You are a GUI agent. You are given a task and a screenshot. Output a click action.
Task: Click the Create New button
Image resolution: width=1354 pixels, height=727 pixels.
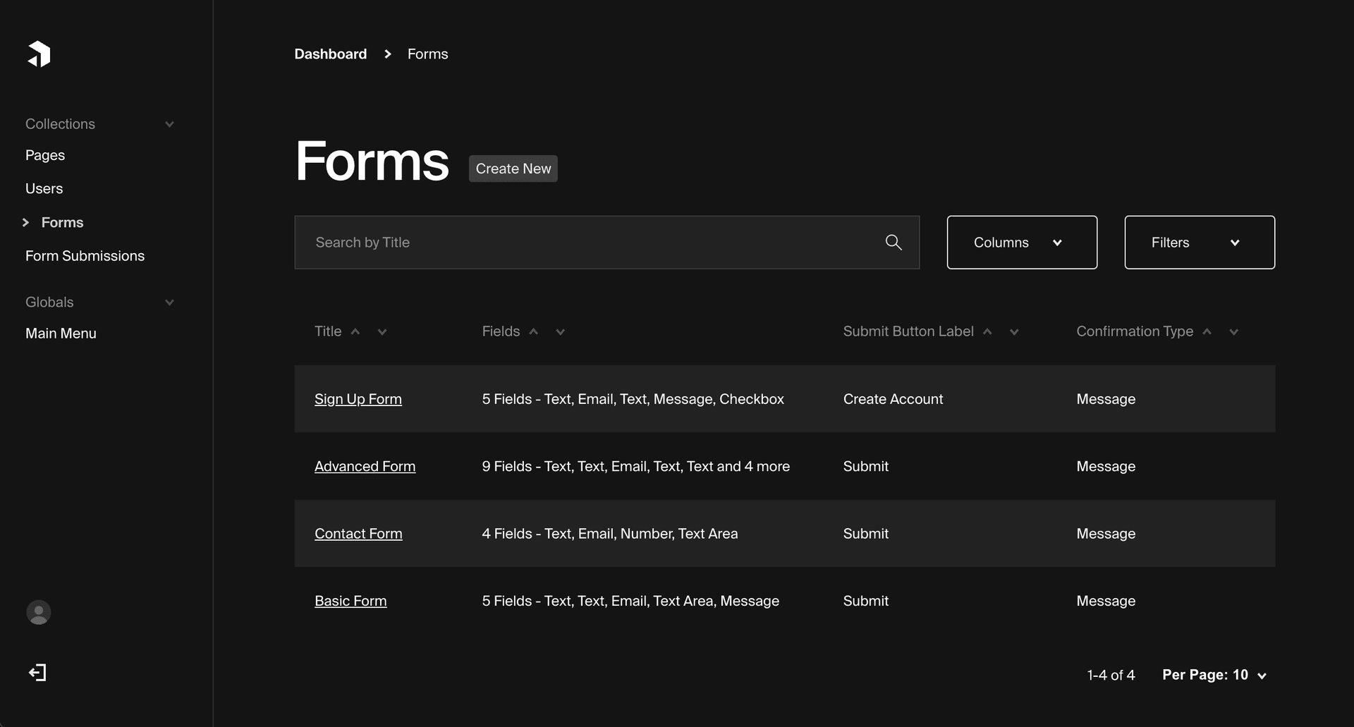click(x=513, y=169)
